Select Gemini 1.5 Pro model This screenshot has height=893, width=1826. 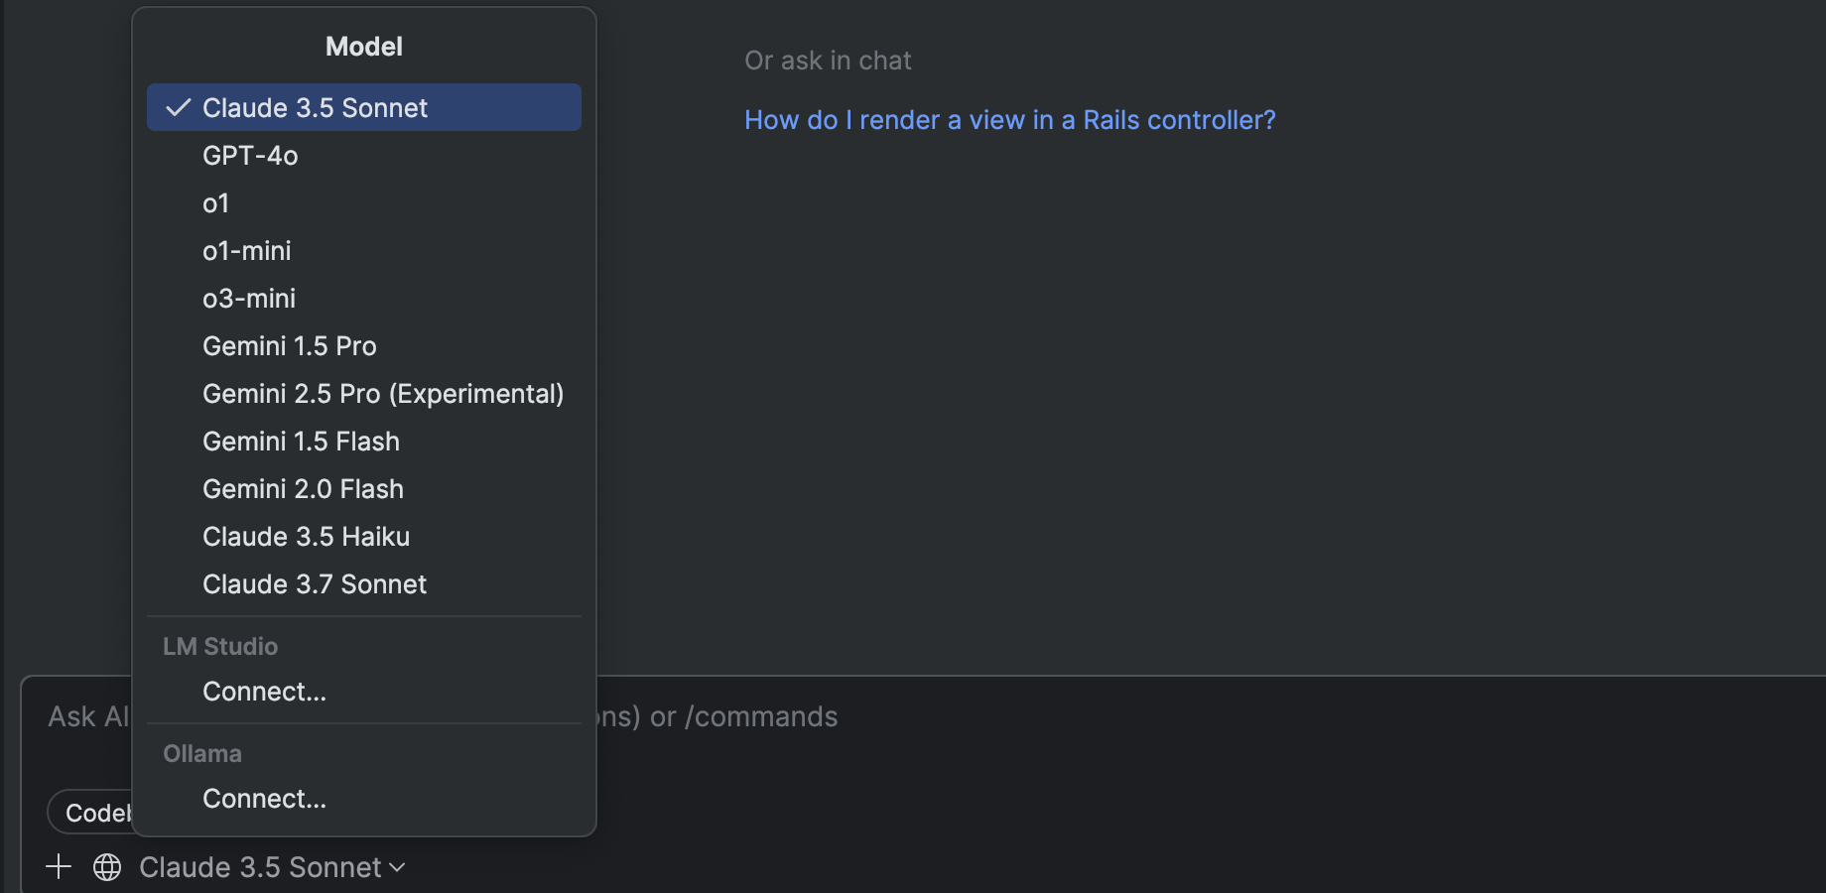click(290, 346)
